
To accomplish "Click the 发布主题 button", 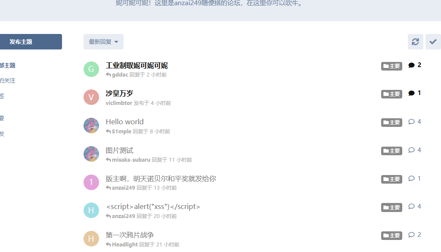I will (31, 42).
